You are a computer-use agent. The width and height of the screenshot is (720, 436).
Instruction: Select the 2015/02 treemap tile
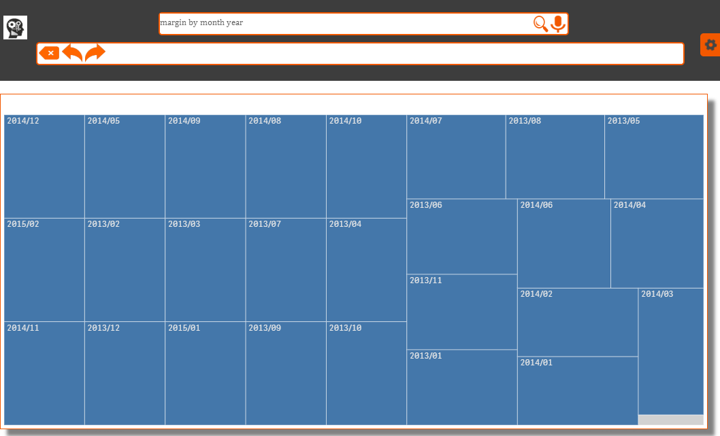tap(44, 270)
